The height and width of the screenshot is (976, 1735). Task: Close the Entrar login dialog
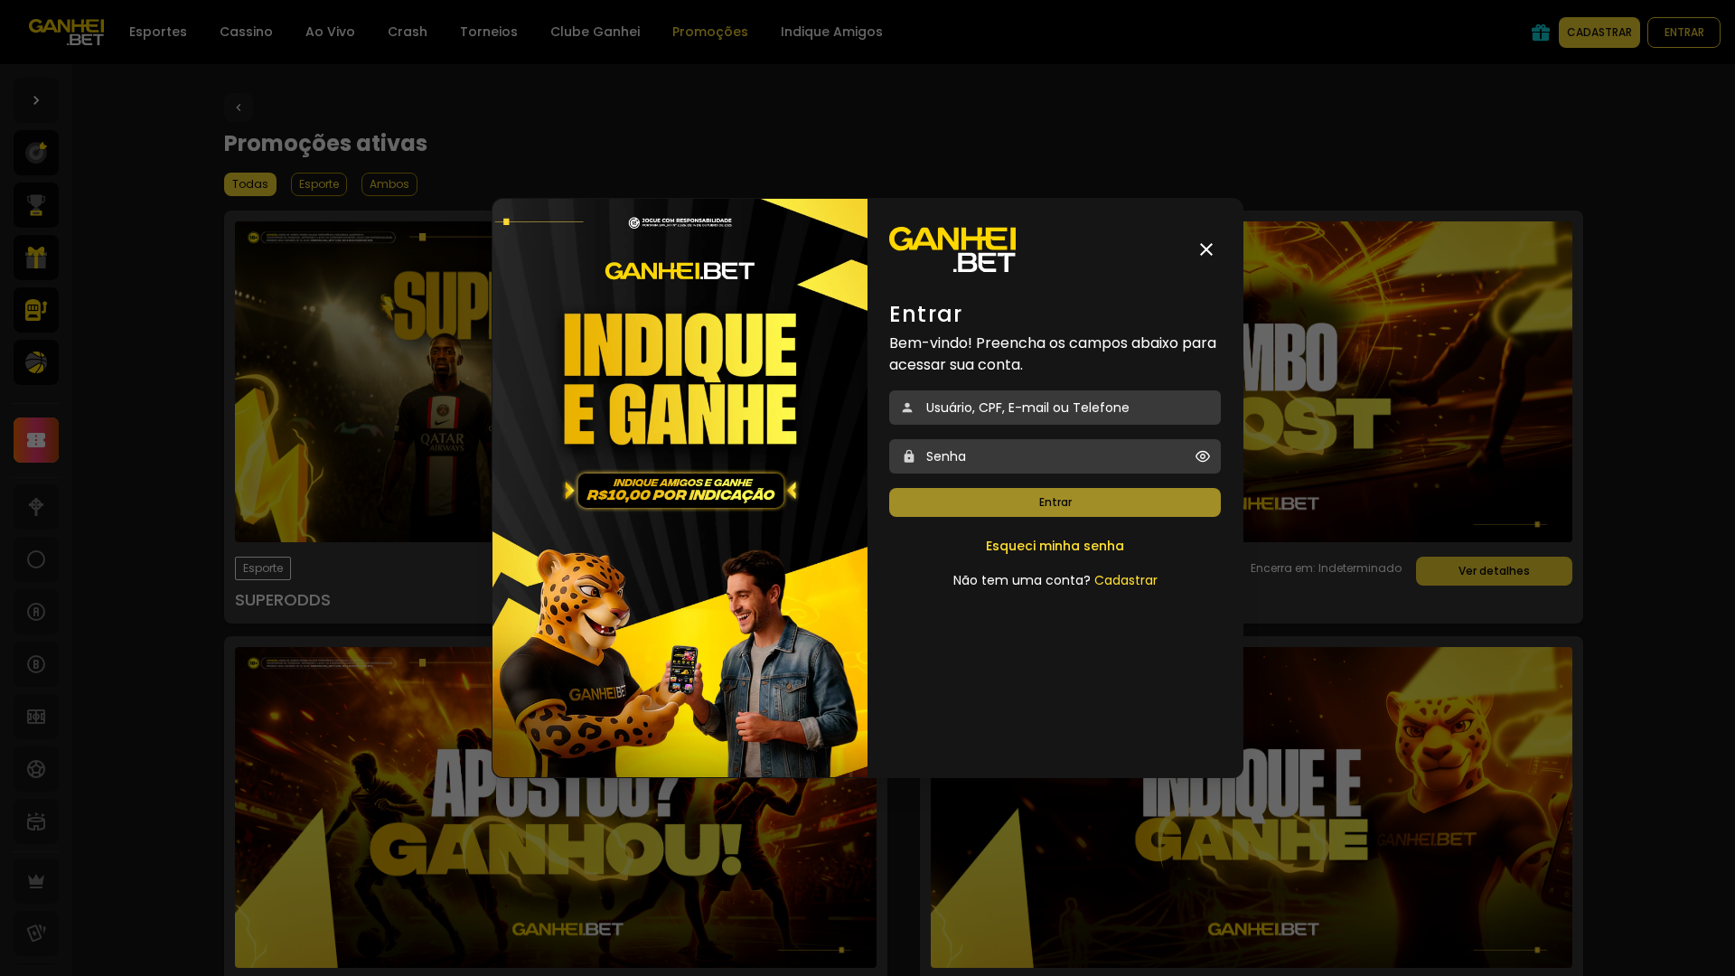click(1206, 249)
